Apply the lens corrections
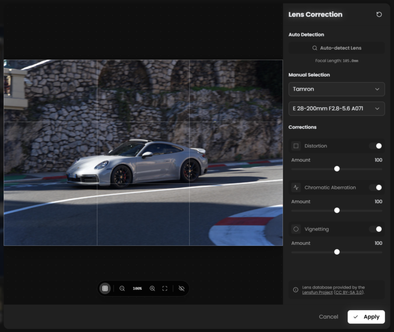The image size is (394, 332). (x=366, y=317)
